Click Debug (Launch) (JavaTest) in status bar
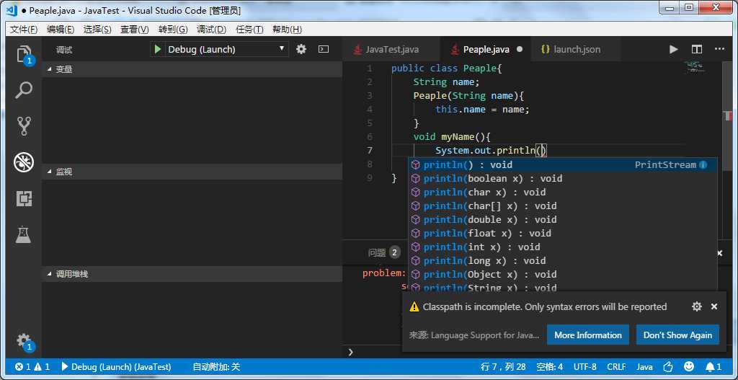The width and height of the screenshot is (738, 380). [116, 366]
